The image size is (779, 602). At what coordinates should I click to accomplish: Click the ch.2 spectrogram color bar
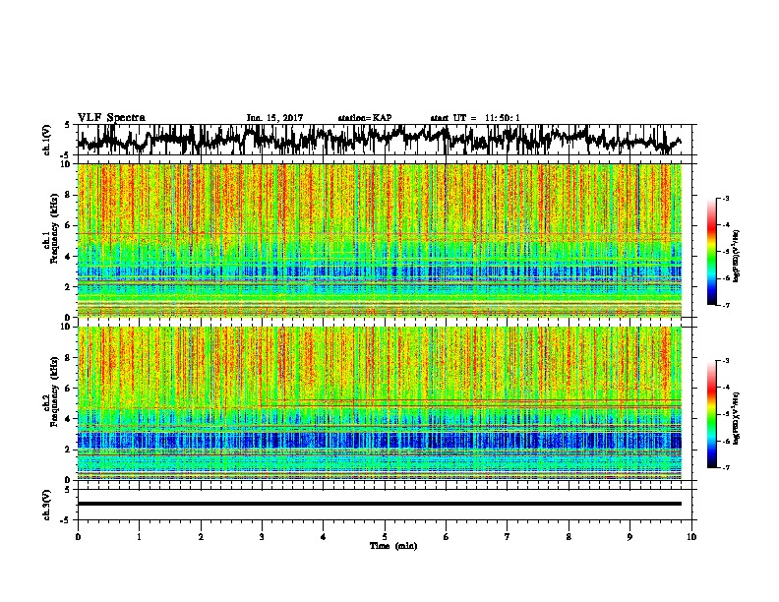click(x=712, y=414)
